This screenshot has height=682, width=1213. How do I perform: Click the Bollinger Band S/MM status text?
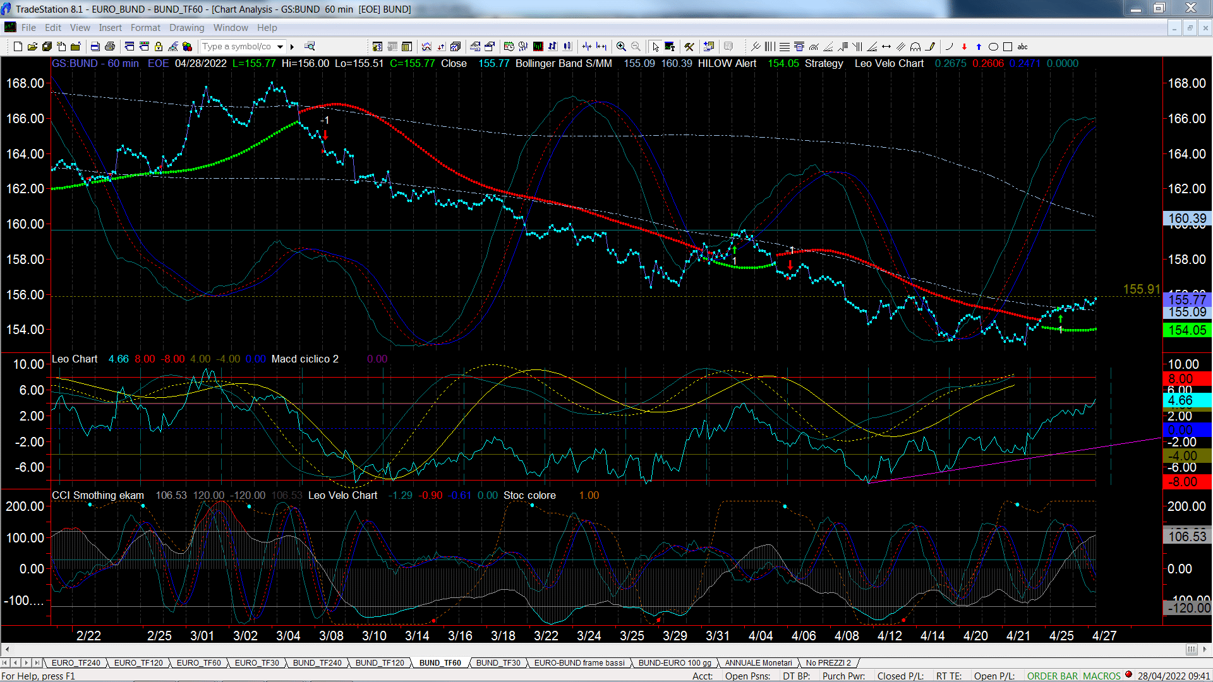564,63
